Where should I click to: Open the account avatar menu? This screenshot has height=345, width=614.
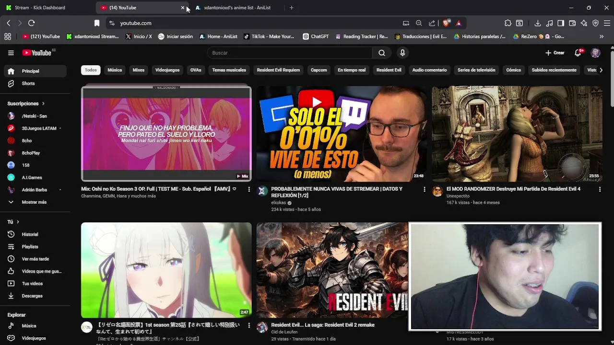596,53
